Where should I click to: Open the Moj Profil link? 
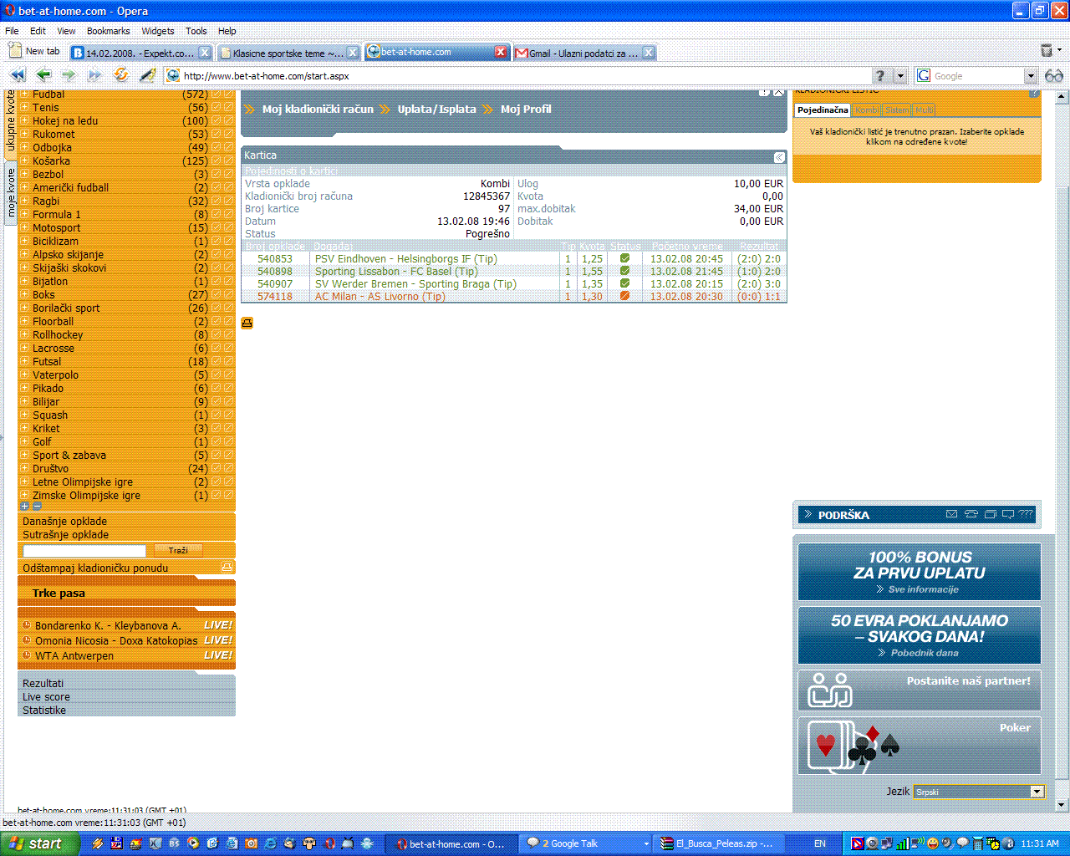(x=526, y=110)
